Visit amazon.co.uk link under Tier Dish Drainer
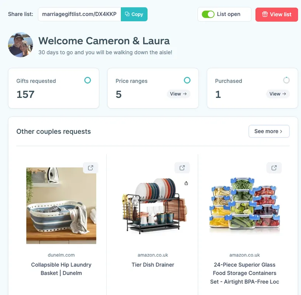This screenshot has width=301, height=295. (x=153, y=255)
